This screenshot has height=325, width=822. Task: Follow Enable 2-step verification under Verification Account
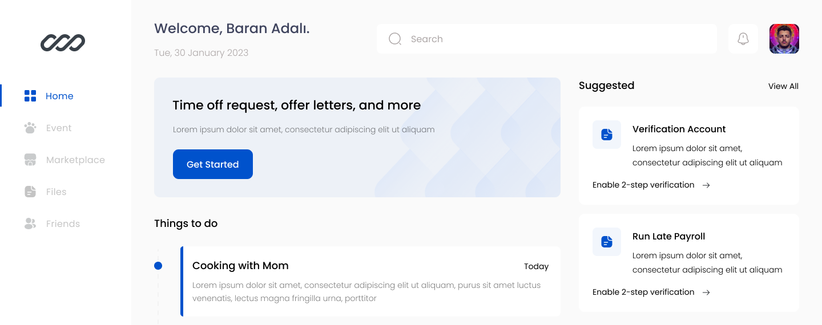[643, 185]
